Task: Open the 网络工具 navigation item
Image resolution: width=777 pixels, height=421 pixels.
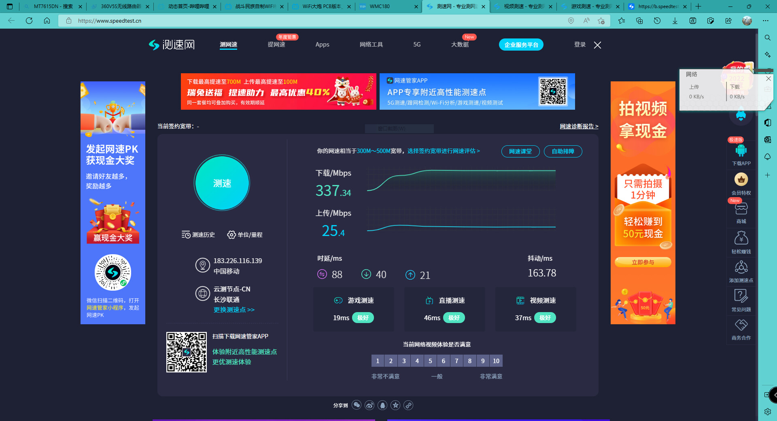Action: coord(371,45)
